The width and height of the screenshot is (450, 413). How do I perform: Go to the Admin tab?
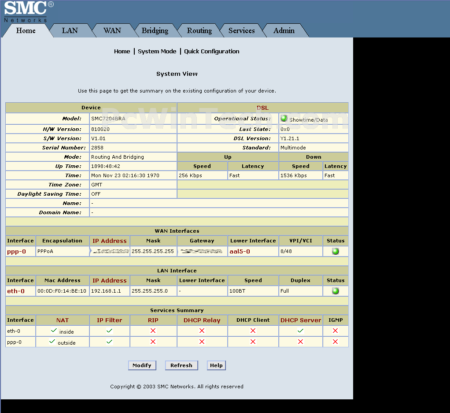click(284, 30)
